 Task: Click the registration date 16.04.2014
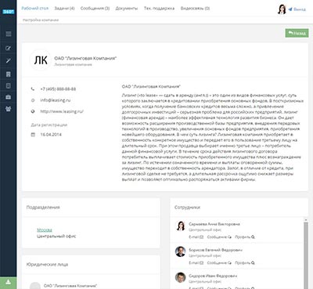point(51,135)
